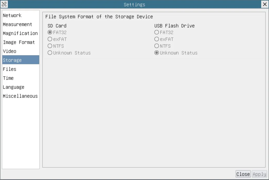The height and width of the screenshot is (180, 269).
Task: Click the Apply button
Action: click(x=259, y=174)
